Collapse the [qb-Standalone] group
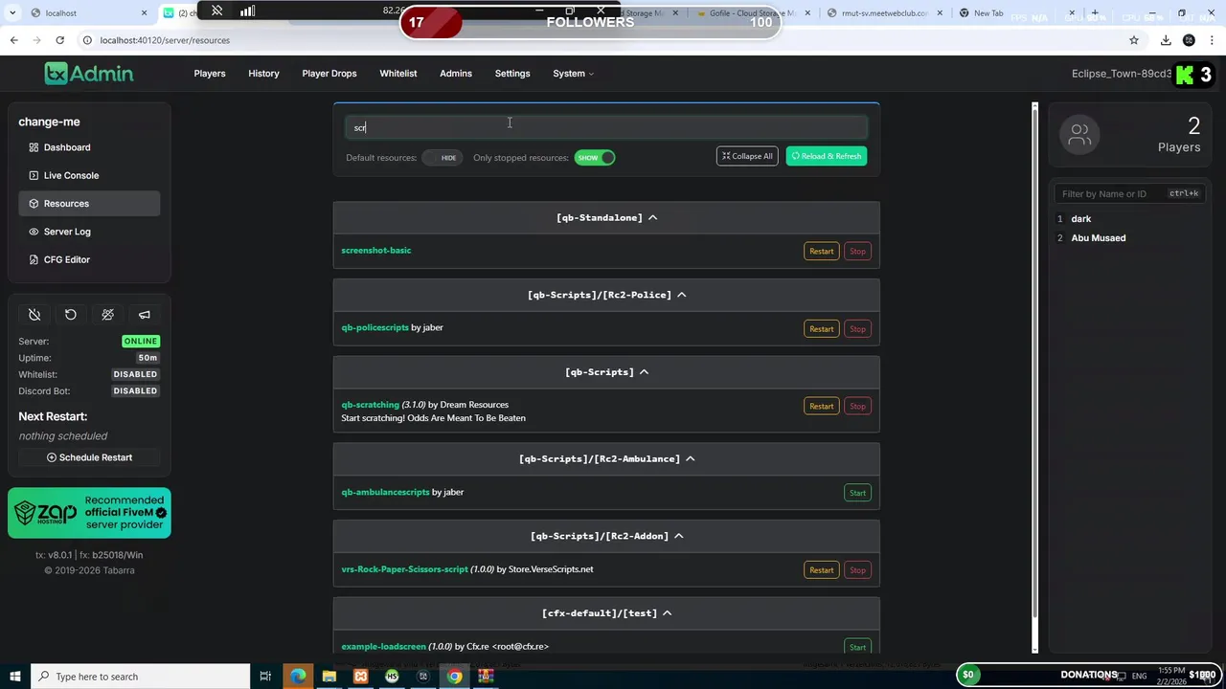The height and width of the screenshot is (689, 1226). click(606, 217)
